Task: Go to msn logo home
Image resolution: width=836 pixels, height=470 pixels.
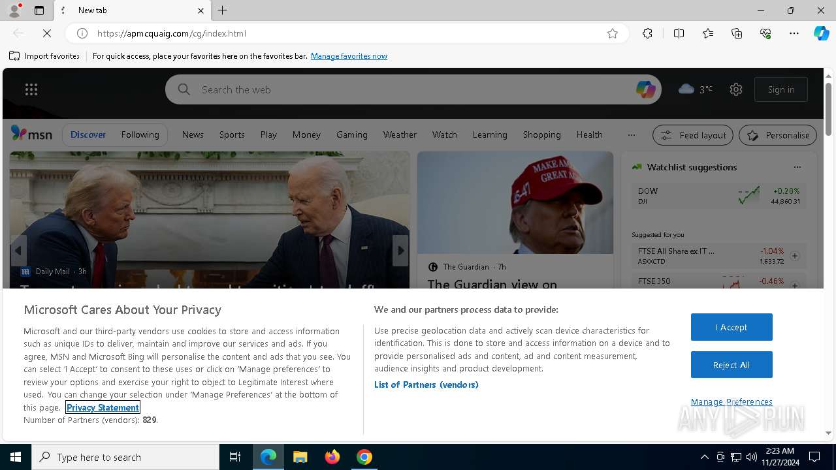Action: click(31, 134)
